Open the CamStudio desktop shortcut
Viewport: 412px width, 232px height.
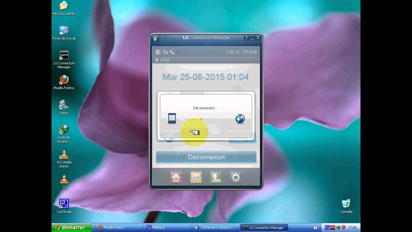pos(64,207)
